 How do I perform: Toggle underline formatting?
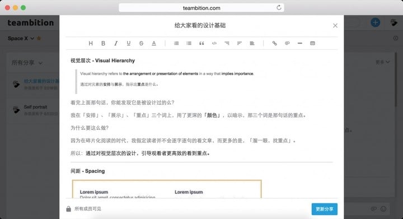point(129,43)
